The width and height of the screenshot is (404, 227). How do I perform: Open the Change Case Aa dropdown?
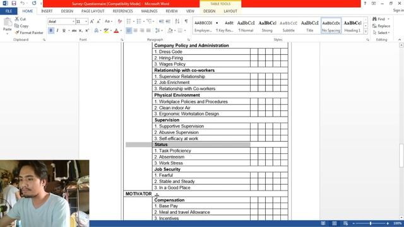pyautogui.click(x=109, y=21)
